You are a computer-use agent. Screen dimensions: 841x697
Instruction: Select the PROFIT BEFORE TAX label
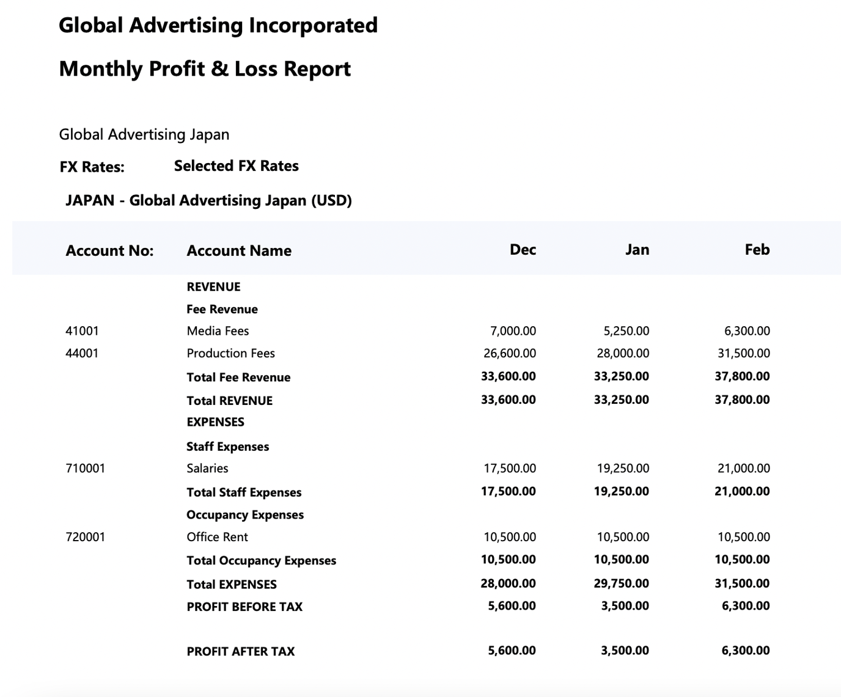click(244, 607)
